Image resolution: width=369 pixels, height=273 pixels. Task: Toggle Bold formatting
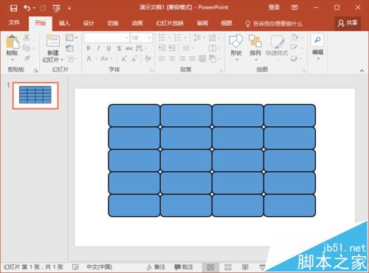pos(89,48)
